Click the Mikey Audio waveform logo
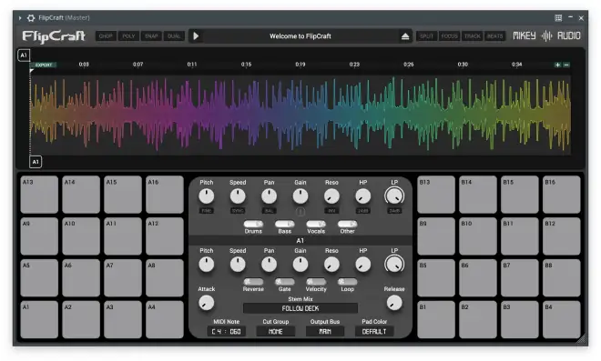This screenshot has height=361, width=601. pyautogui.click(x=546, y=36)
